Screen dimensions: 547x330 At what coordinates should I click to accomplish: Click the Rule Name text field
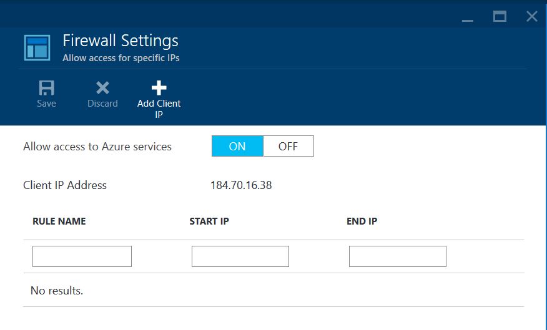pos(82,256)
